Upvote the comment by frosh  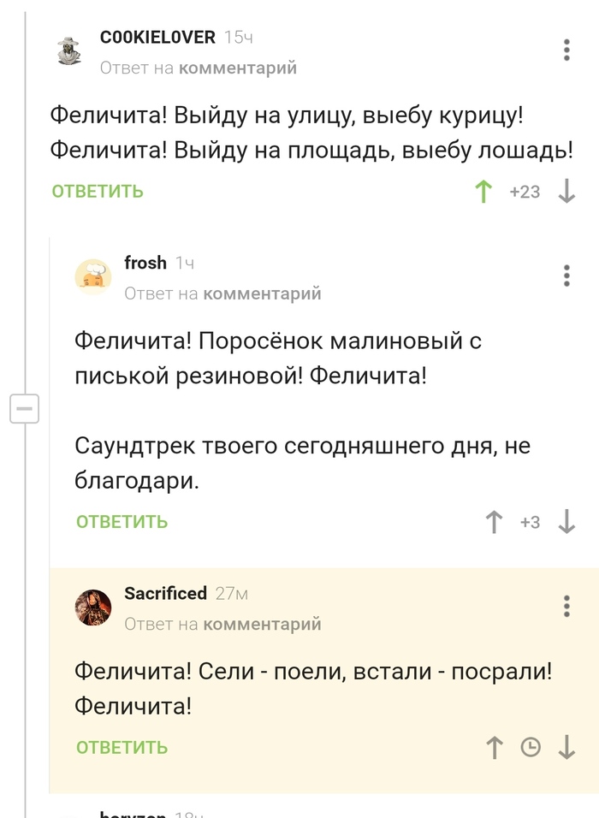pyautogui.click(x=494, y=522)
